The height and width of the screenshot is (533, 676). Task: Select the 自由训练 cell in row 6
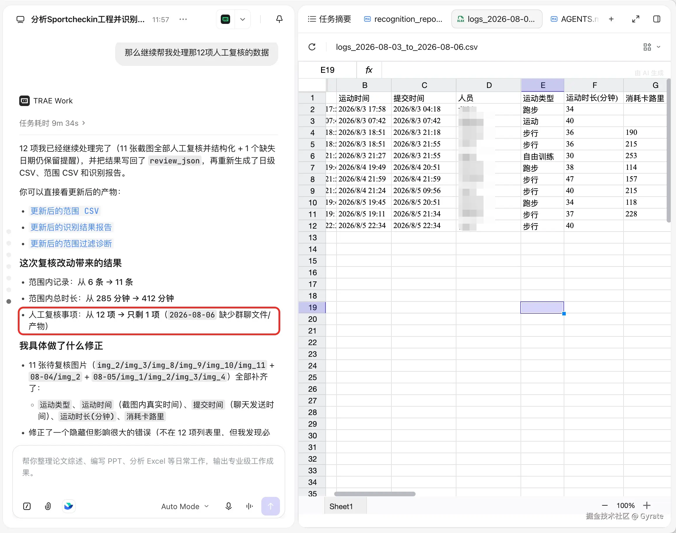coord(543,156)
